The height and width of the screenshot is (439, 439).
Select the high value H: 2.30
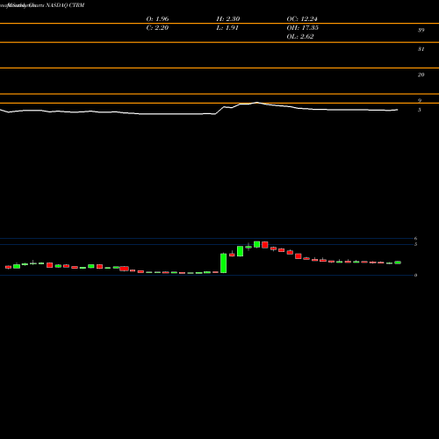(x=228, y=19)
